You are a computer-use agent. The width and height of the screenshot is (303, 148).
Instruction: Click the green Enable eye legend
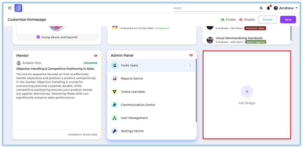point(223,20)
